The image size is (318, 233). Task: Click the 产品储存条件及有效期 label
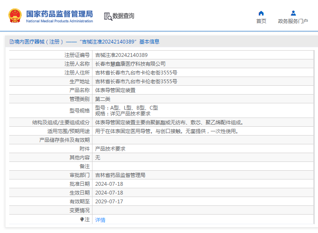tap(64, 140)
